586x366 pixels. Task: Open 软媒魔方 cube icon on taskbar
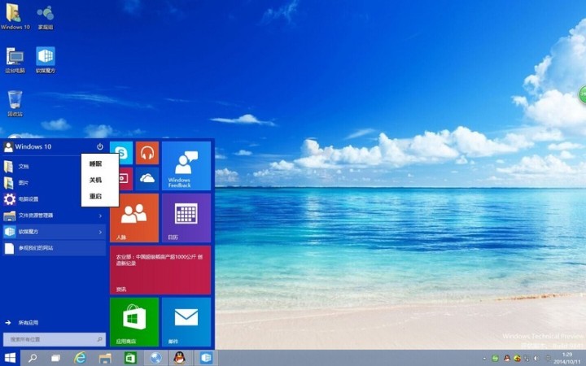(x=206, y=358)
